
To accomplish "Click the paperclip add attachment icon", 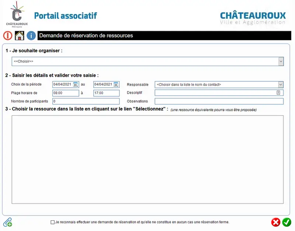I will 8,222.
